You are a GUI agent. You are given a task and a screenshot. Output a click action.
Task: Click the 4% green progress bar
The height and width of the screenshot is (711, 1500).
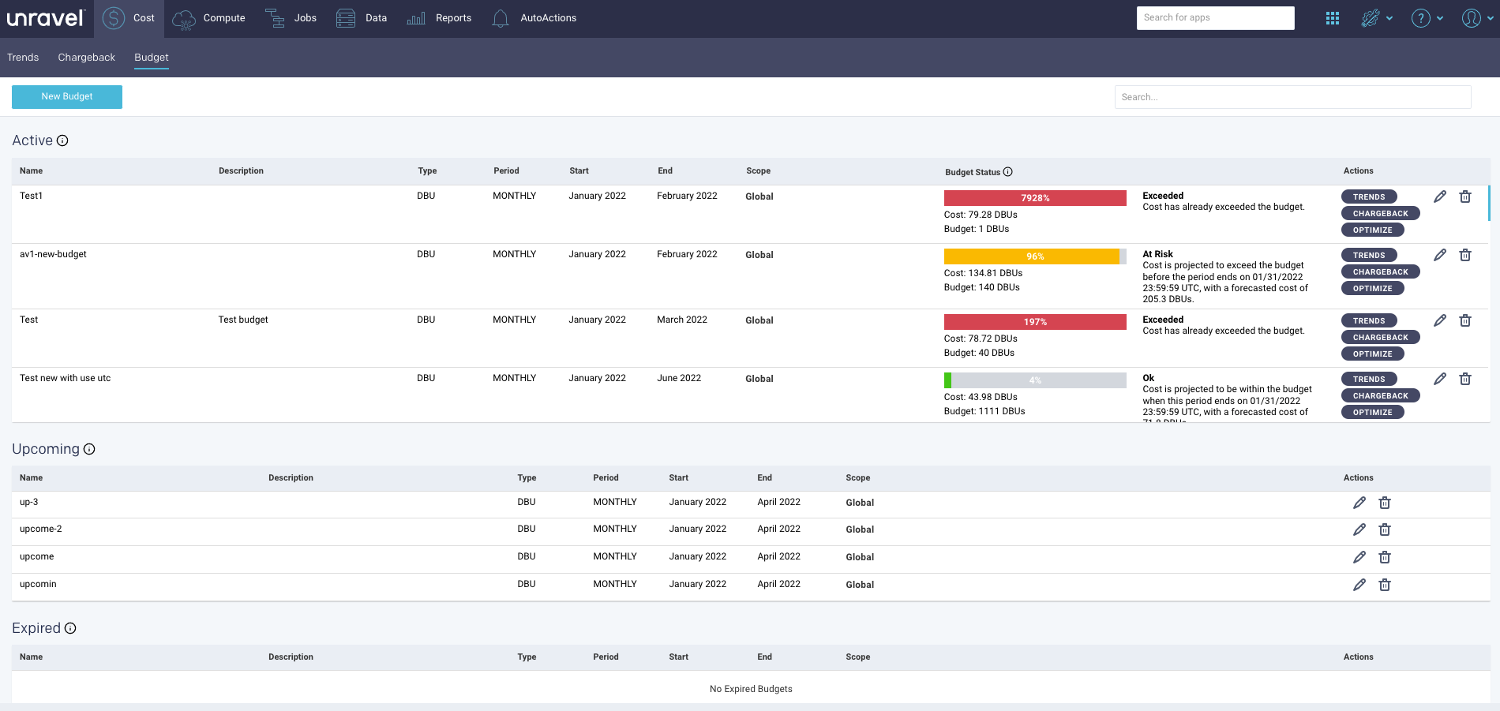click(1035, 380)
